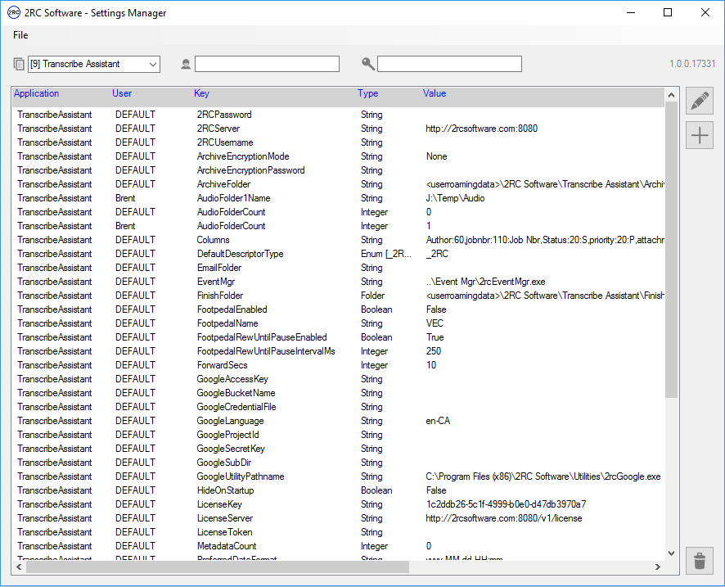
Task: Click the http://2rcsoftware.com:8080 server value
Action: click(481, 129)
